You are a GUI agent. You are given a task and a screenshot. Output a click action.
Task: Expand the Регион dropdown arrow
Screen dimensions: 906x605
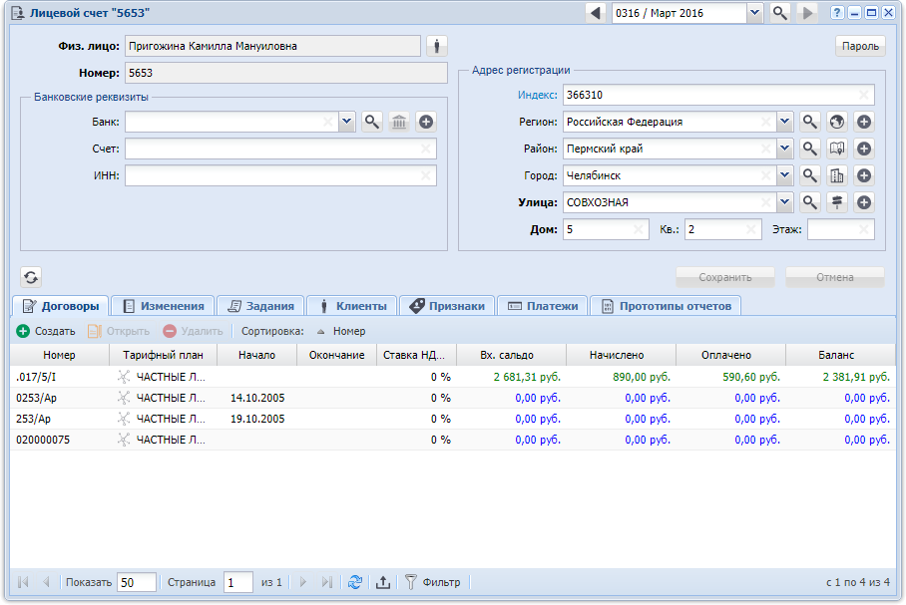click(784, 122)
